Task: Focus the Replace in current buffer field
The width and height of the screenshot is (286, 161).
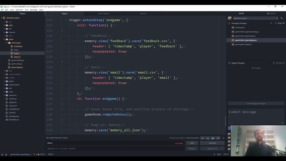Action: point(115,148)
